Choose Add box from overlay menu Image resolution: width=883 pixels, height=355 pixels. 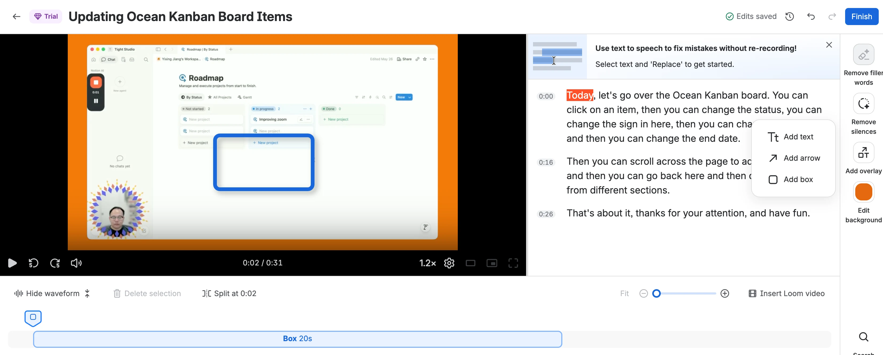790,179
